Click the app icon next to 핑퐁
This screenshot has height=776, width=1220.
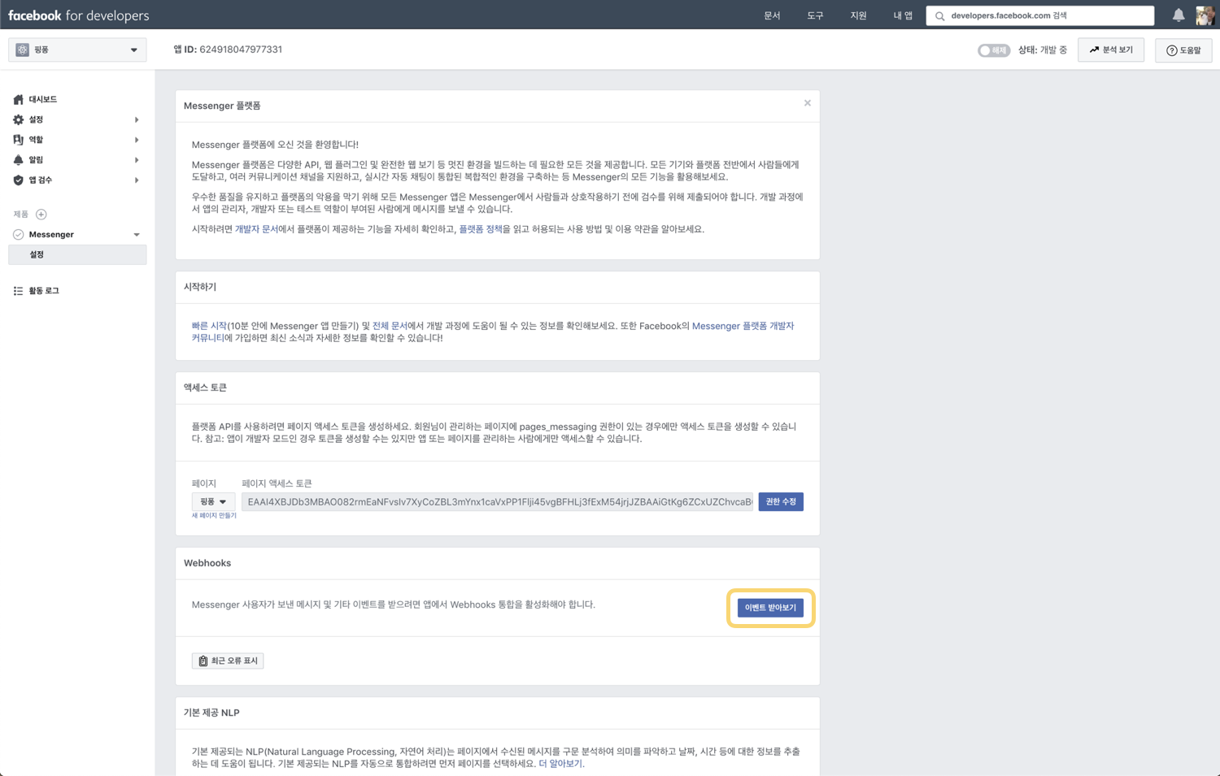pyautogui.click(x=22, y=50)
